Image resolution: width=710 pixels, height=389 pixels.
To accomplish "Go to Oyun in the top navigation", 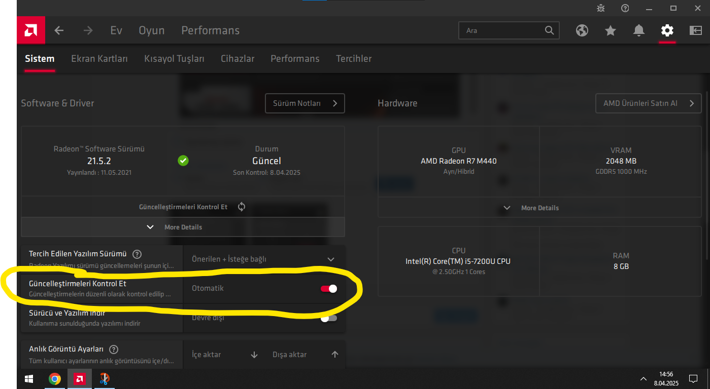I will 152,30.
